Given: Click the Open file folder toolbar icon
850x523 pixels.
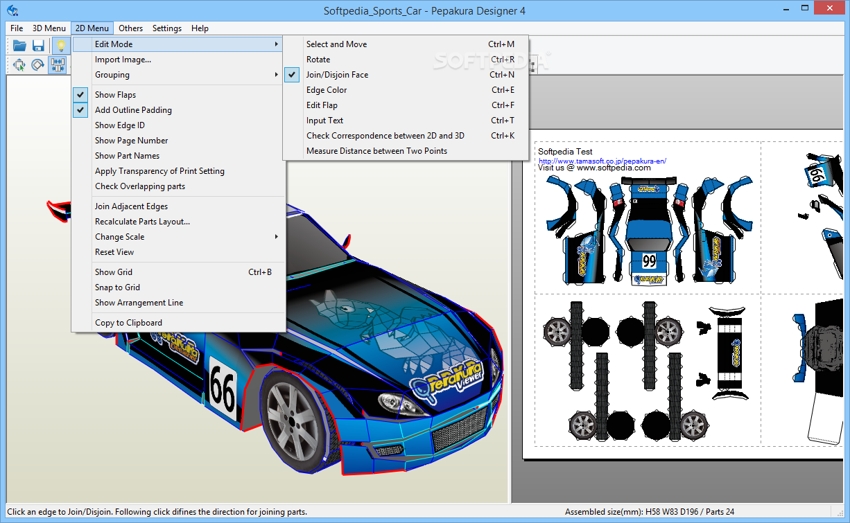Looking at the screenshot, I should click(19, 46).
